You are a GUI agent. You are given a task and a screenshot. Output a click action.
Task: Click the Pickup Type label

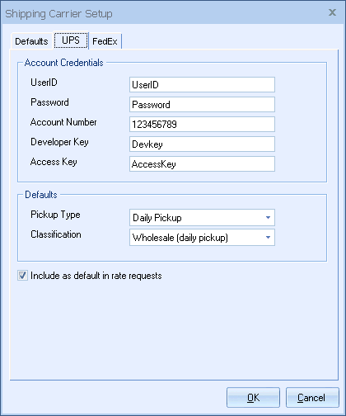point(55,215)
